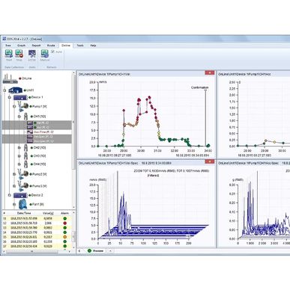Collapse the Pump1 tree node

coord(14,106)
